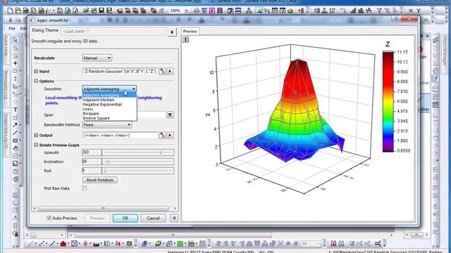Open Bandwidth Method Fixed dropdown

(x=107, y=125)
